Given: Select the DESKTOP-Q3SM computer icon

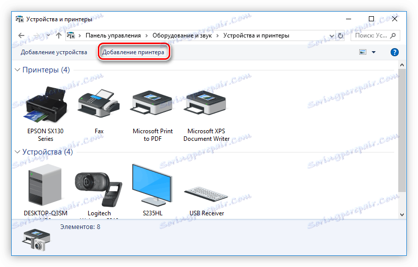Looking at the screenshot, I should 45,185.
